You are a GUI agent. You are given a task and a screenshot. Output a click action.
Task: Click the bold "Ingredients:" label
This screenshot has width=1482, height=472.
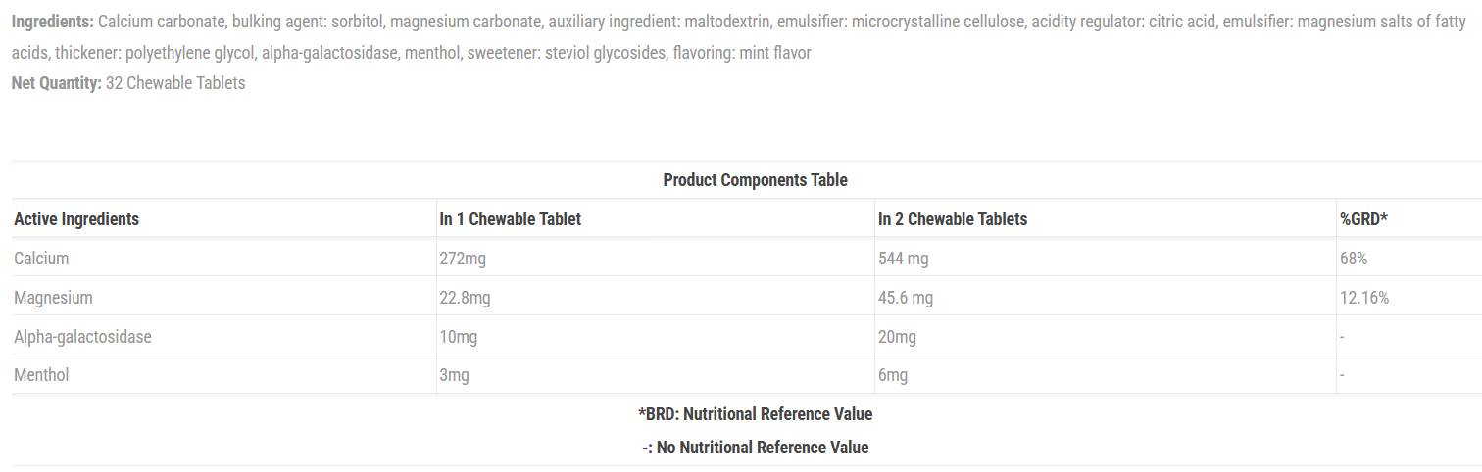[x=53, y=22]
